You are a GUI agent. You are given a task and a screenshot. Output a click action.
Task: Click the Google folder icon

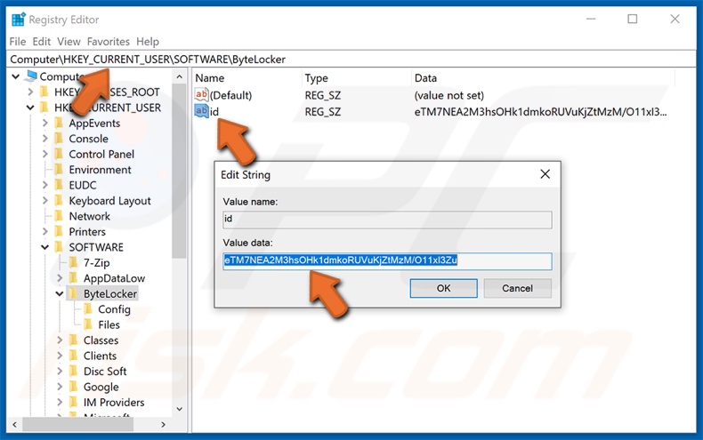point(74,387)
